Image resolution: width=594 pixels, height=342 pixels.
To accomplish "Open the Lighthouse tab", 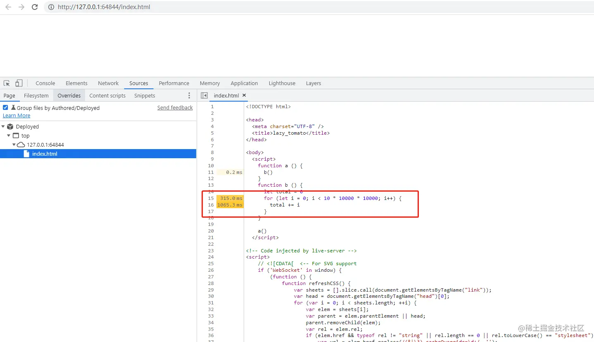I will [282, 83].
